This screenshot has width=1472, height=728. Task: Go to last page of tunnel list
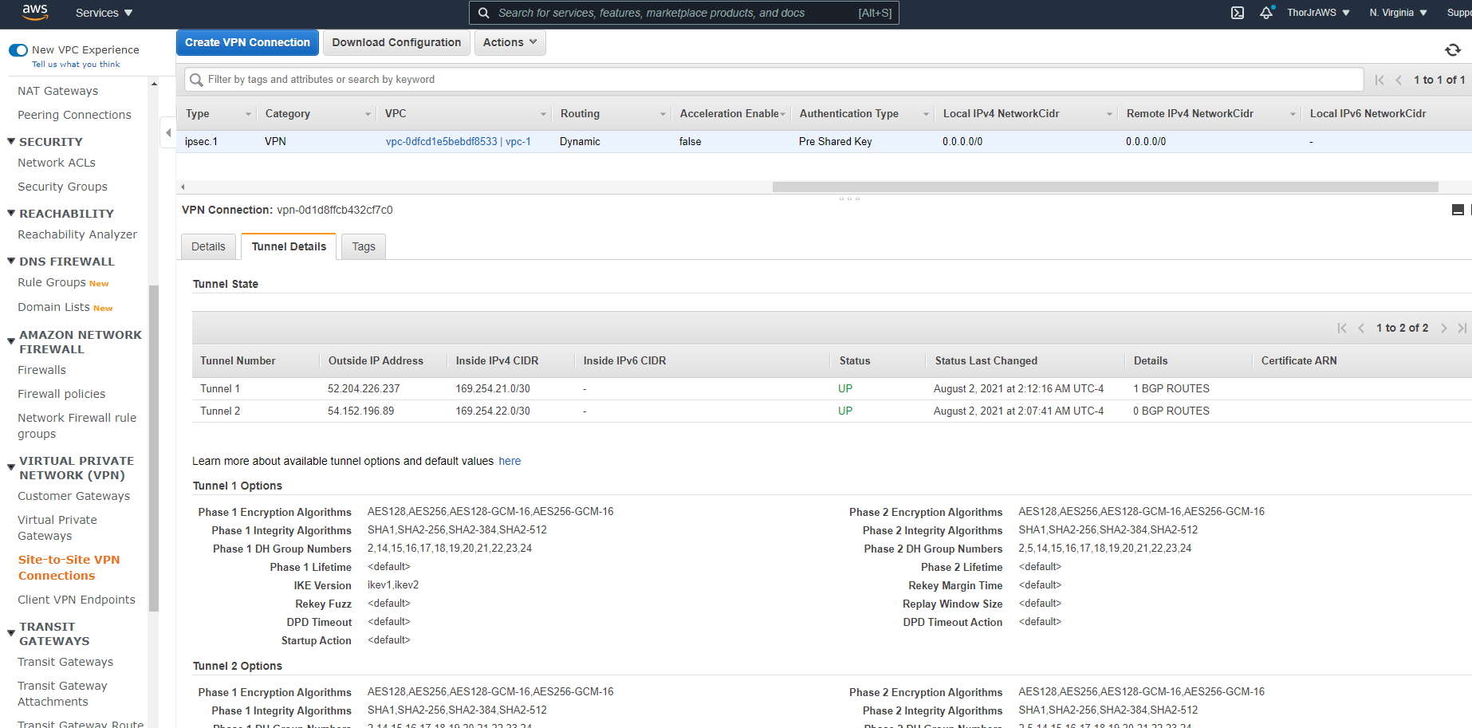(x=1462, y=328)
